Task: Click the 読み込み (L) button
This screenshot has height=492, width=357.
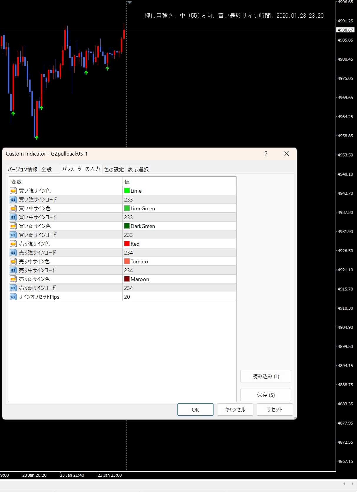Action: [266, 376]
